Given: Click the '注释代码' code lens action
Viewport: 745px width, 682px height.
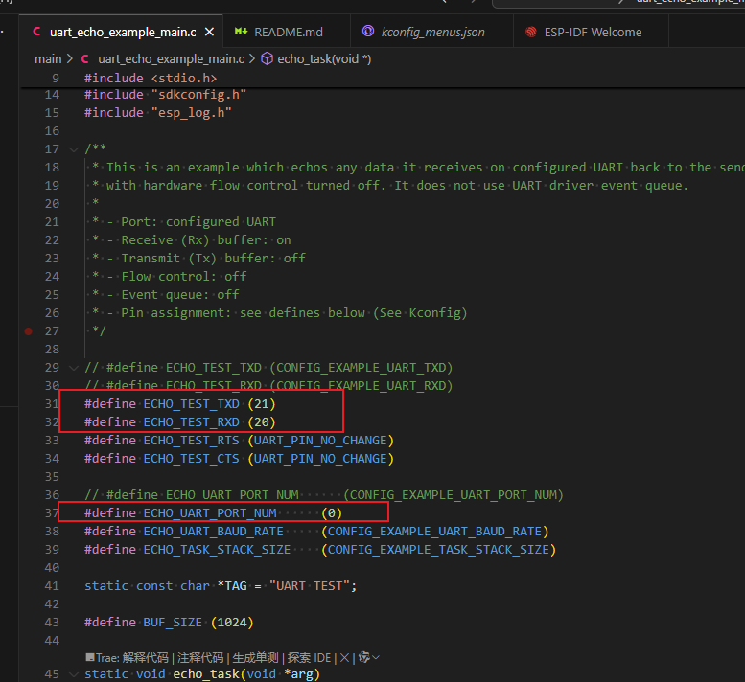Looking at the screenshot, I should (x=199, y=658).
